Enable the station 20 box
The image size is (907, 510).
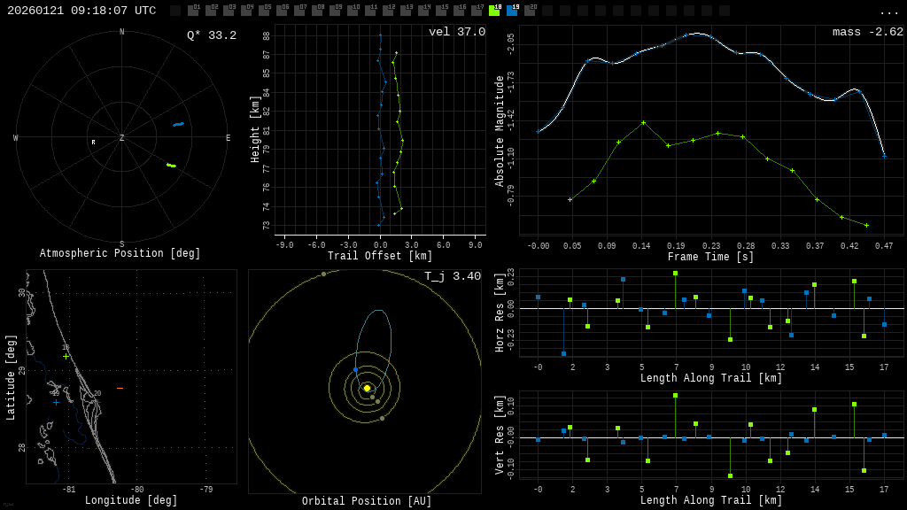(530, 11)
